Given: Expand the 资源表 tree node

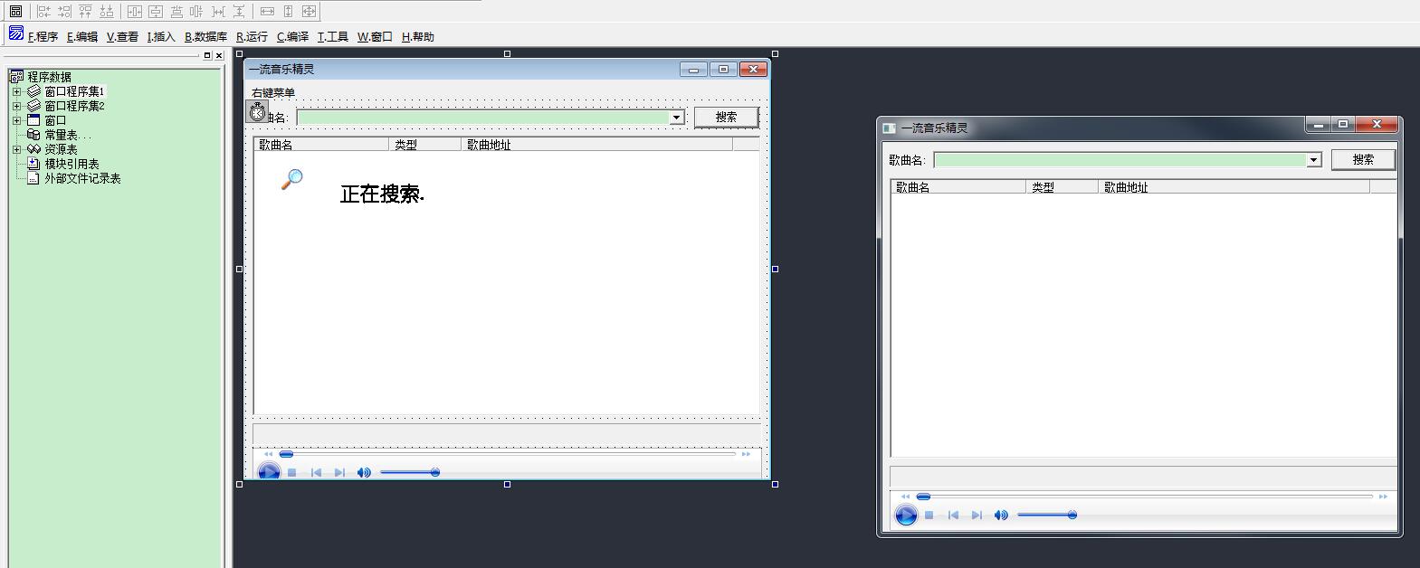Looking at the screenshot, I should pos(16,149).
